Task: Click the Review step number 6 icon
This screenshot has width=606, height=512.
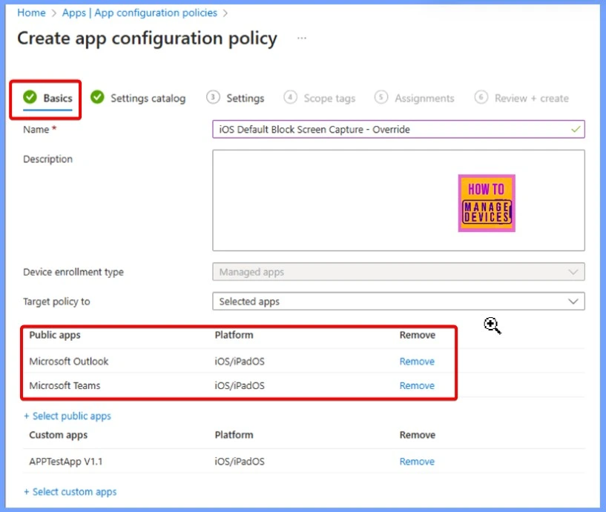Action: tap(481, 97)
